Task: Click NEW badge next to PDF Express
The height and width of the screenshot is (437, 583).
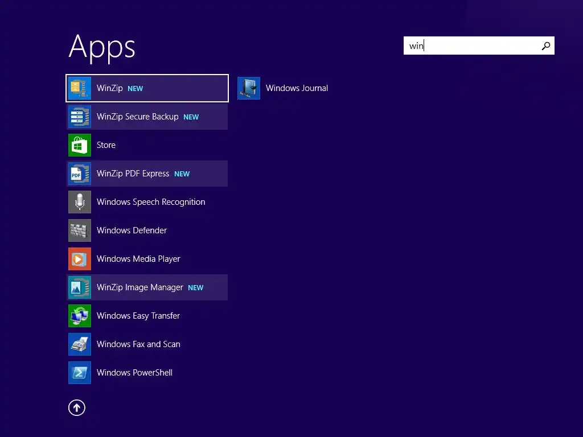Action: (182, 174)
